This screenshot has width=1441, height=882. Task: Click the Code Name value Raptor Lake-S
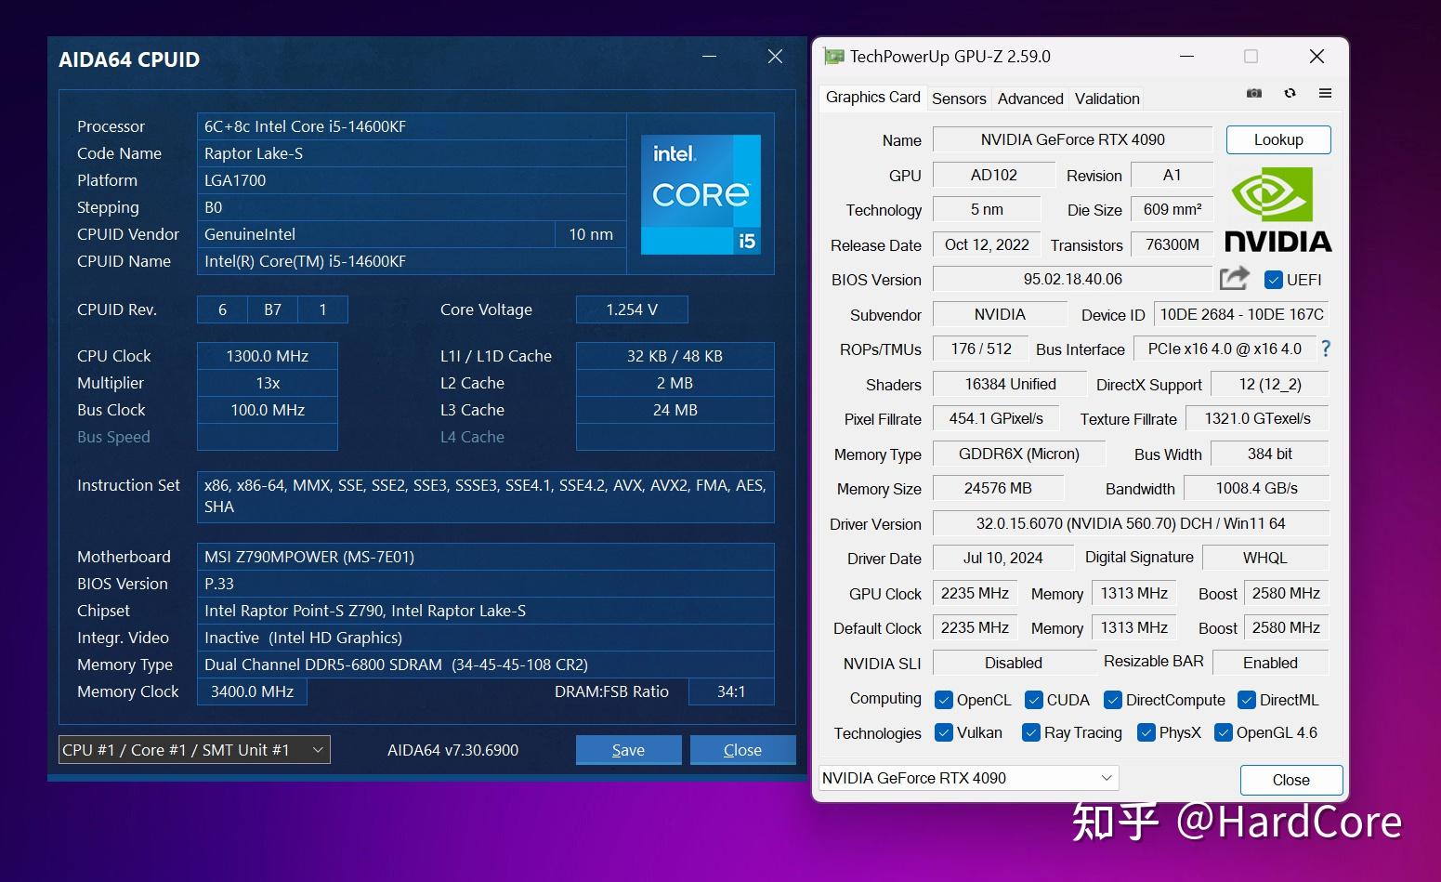pos(412,153)
